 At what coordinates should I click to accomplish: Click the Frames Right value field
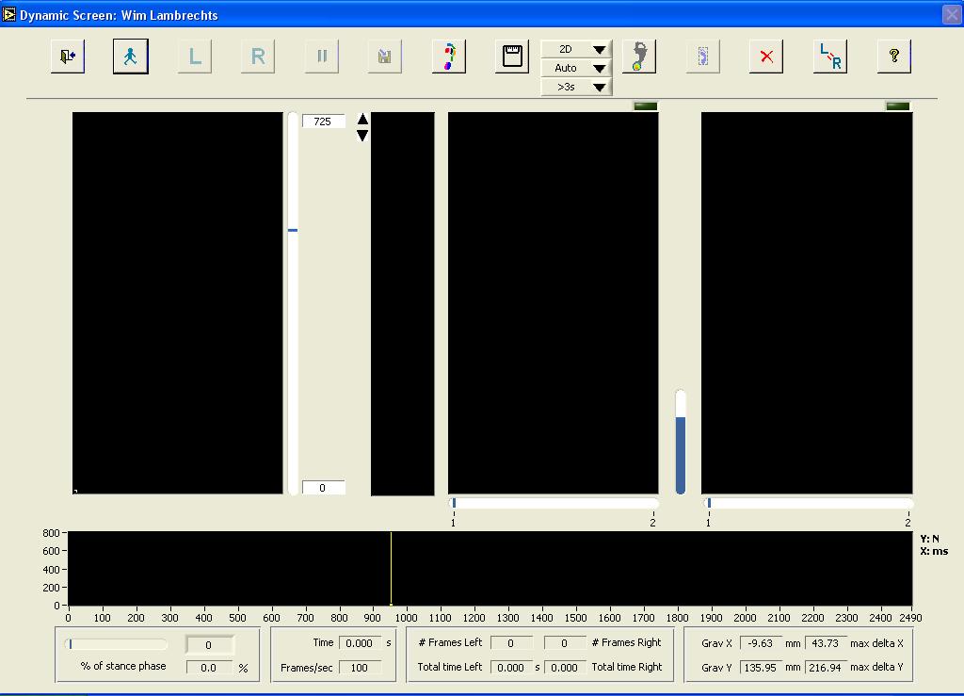pos(565,643)
